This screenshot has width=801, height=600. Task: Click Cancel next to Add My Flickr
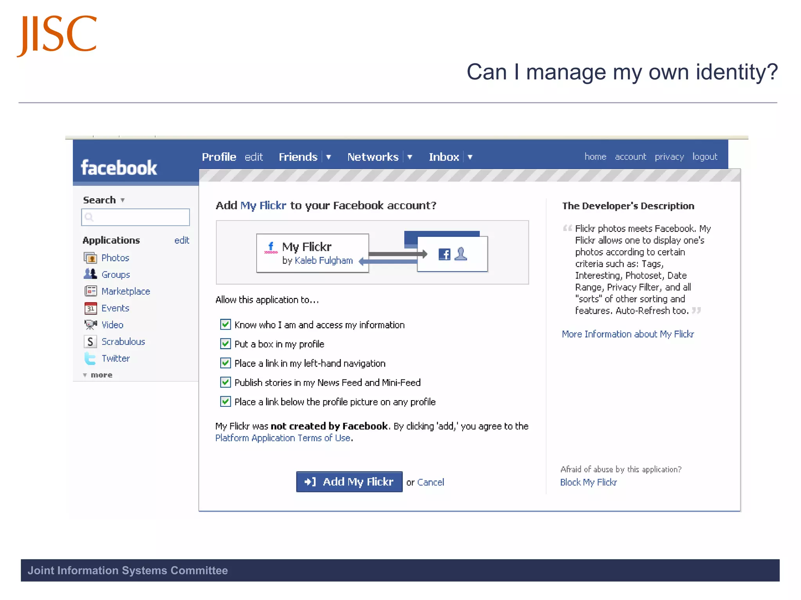tap(431, 482)
